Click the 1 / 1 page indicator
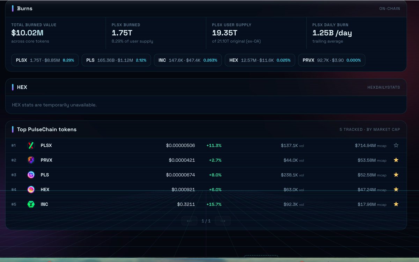Image resolution: width=419 pixels, height=262 pixels. pos(206,221)
